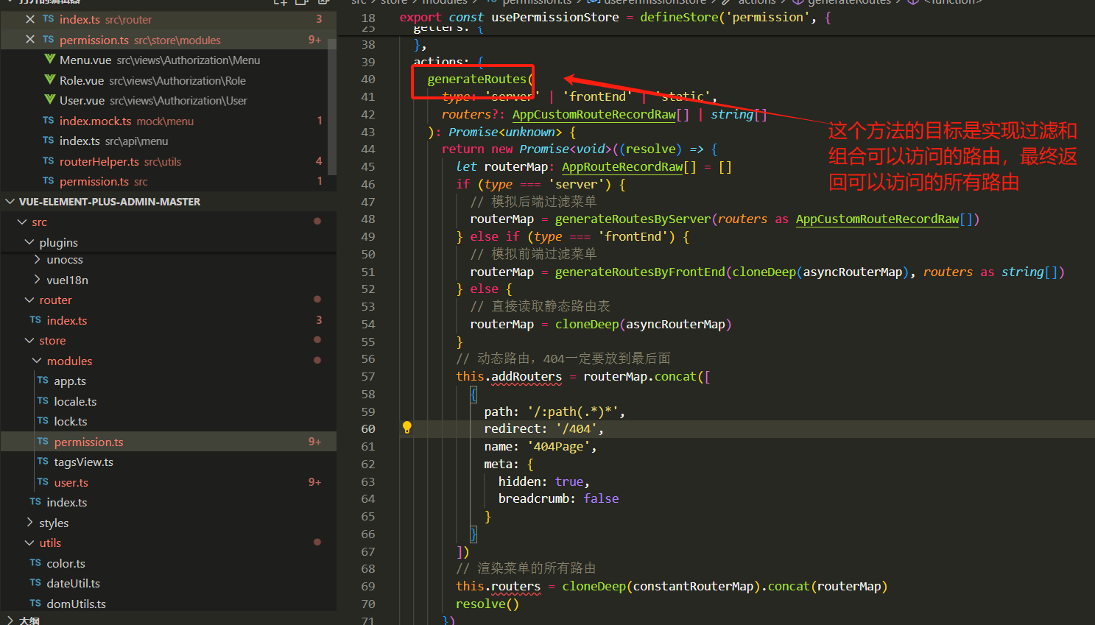Click this.routers on line 69
The width and height of the screenshot is (1095, 625).
(x=498, y=586)
